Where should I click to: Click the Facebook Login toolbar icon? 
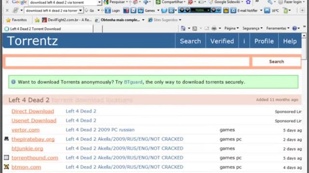(x=112, y=11)
